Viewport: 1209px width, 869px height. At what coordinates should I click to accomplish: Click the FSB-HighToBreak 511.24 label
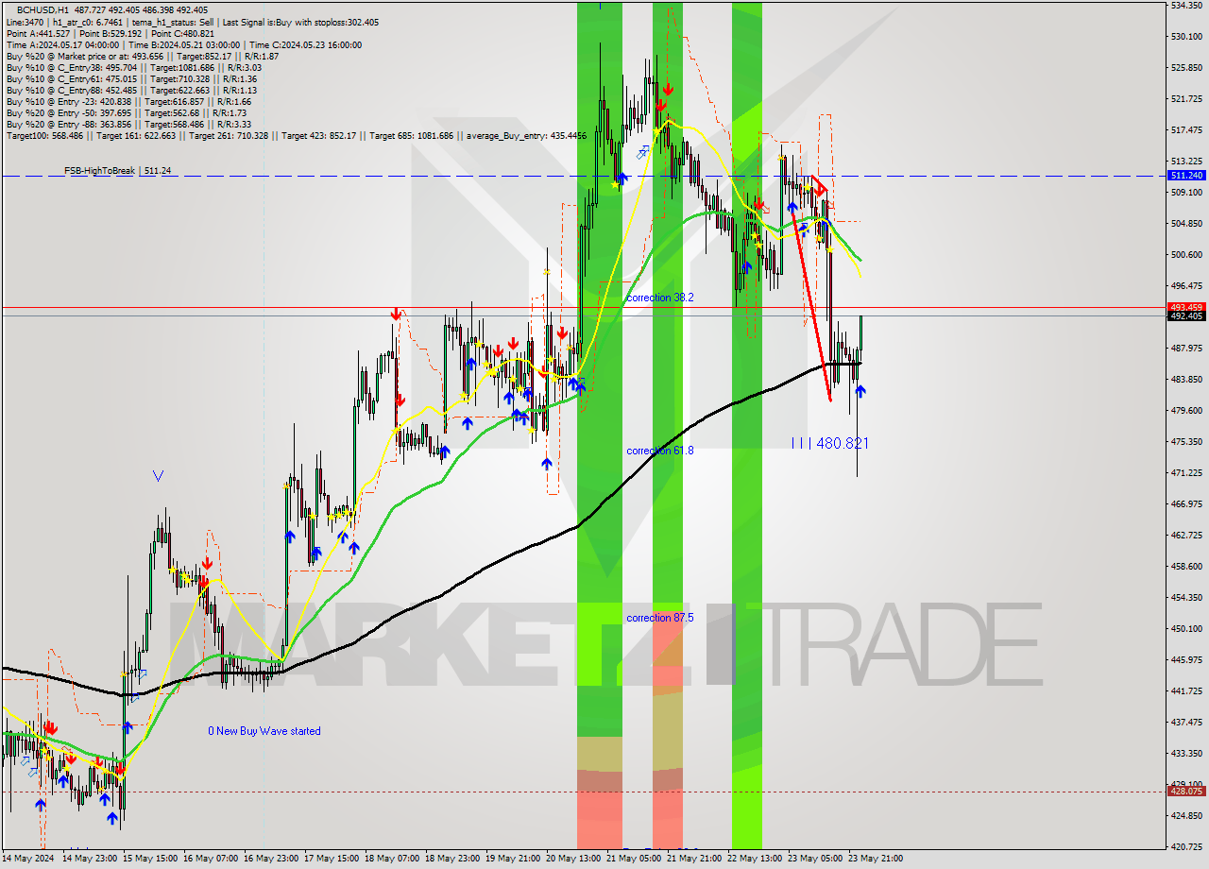click(117, 171)
